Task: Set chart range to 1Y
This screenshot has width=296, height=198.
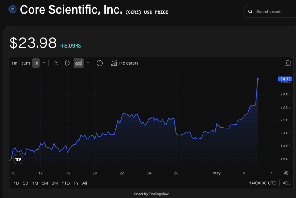Action: pos(76,183)
